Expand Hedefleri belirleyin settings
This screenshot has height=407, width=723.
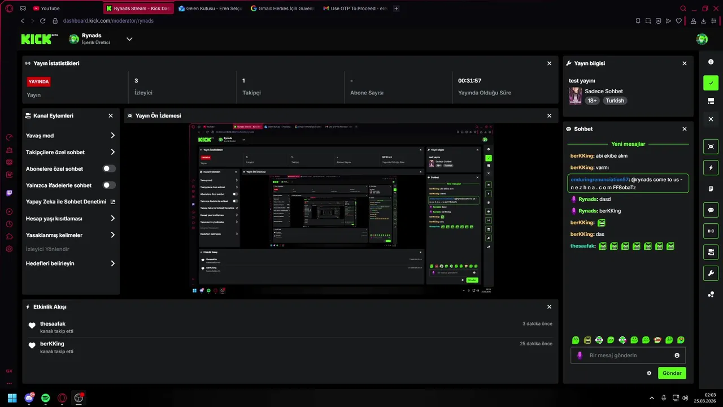click(x=71, y=263)
